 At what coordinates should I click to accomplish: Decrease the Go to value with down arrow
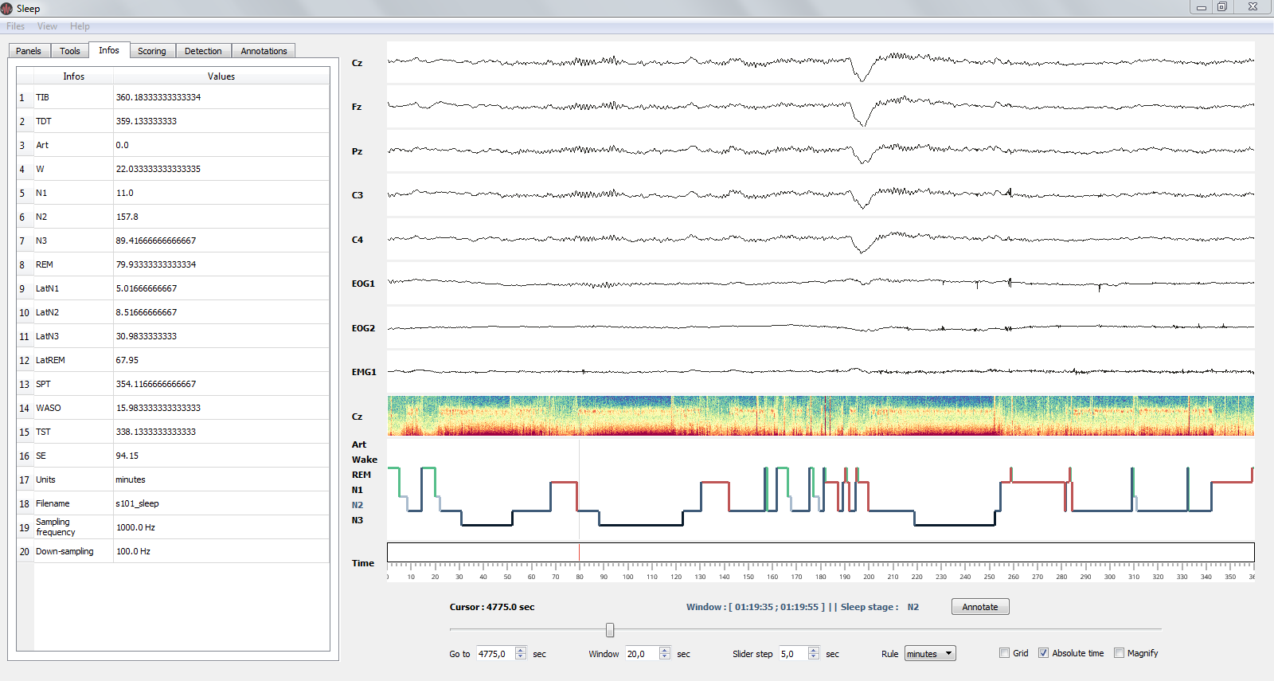pos(521,657)
